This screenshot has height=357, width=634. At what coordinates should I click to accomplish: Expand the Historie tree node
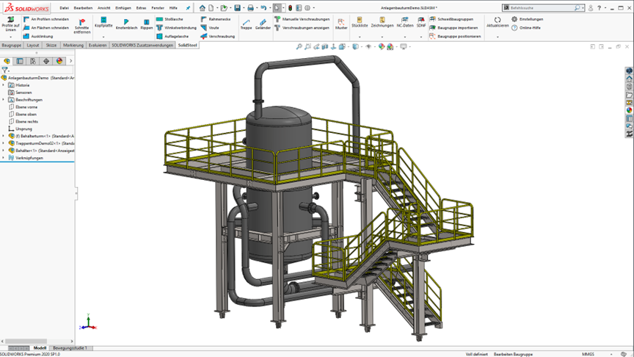coord(4,85)
